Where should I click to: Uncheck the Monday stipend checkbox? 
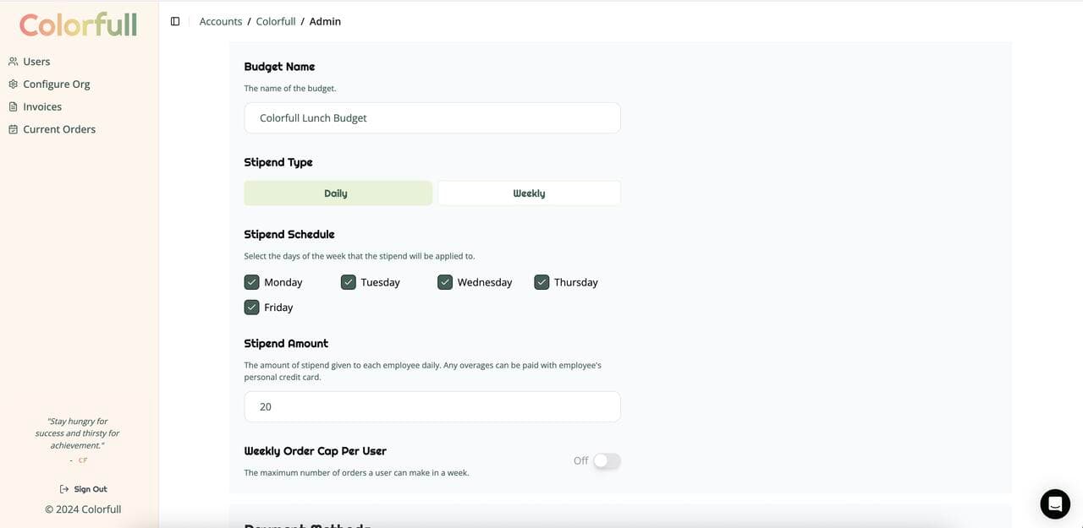tap(251, 281)
